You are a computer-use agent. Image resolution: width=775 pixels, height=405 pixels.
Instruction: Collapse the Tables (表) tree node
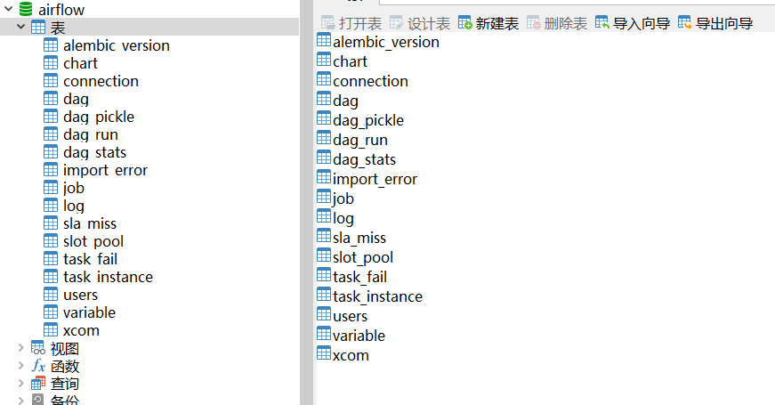click(x=20, y=28)
